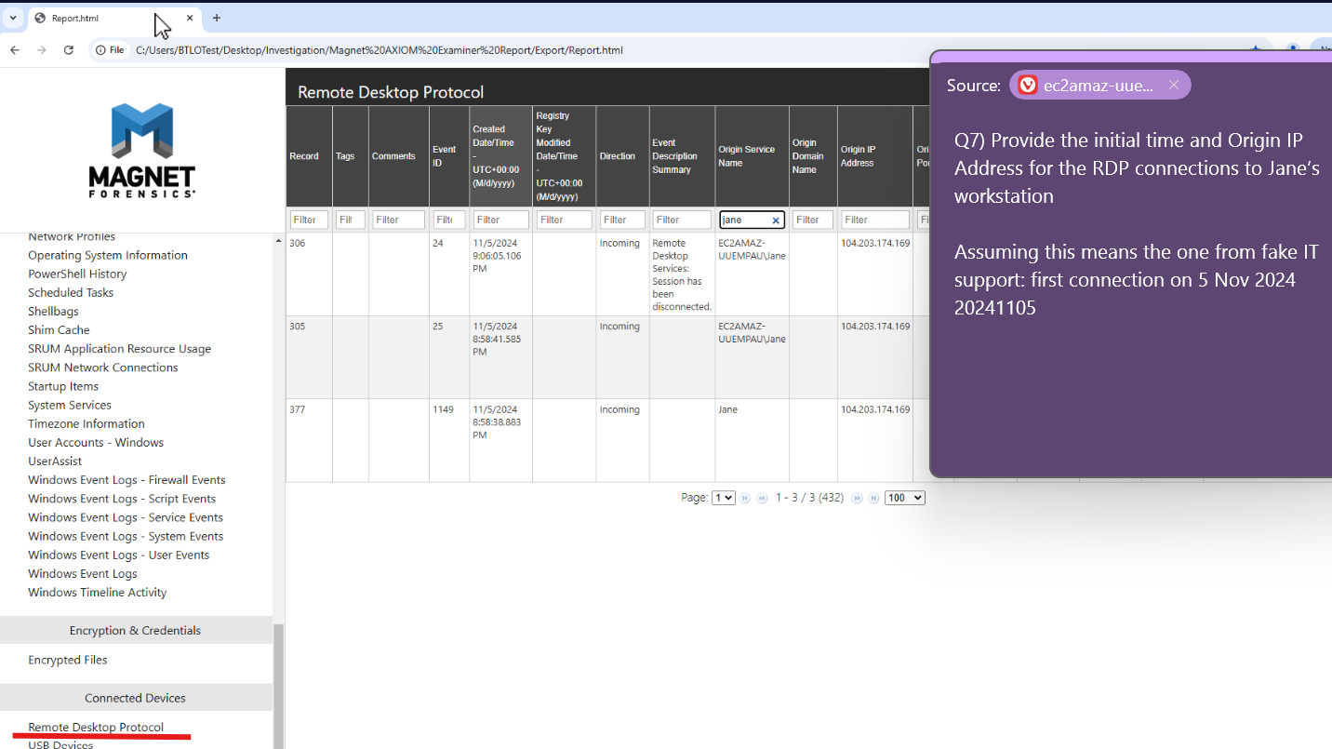Open Remote Desktop Protocol in sidebar
The width and height of the screenshot is (1332, 749).
pyautogui.click(x=96, y=728)
